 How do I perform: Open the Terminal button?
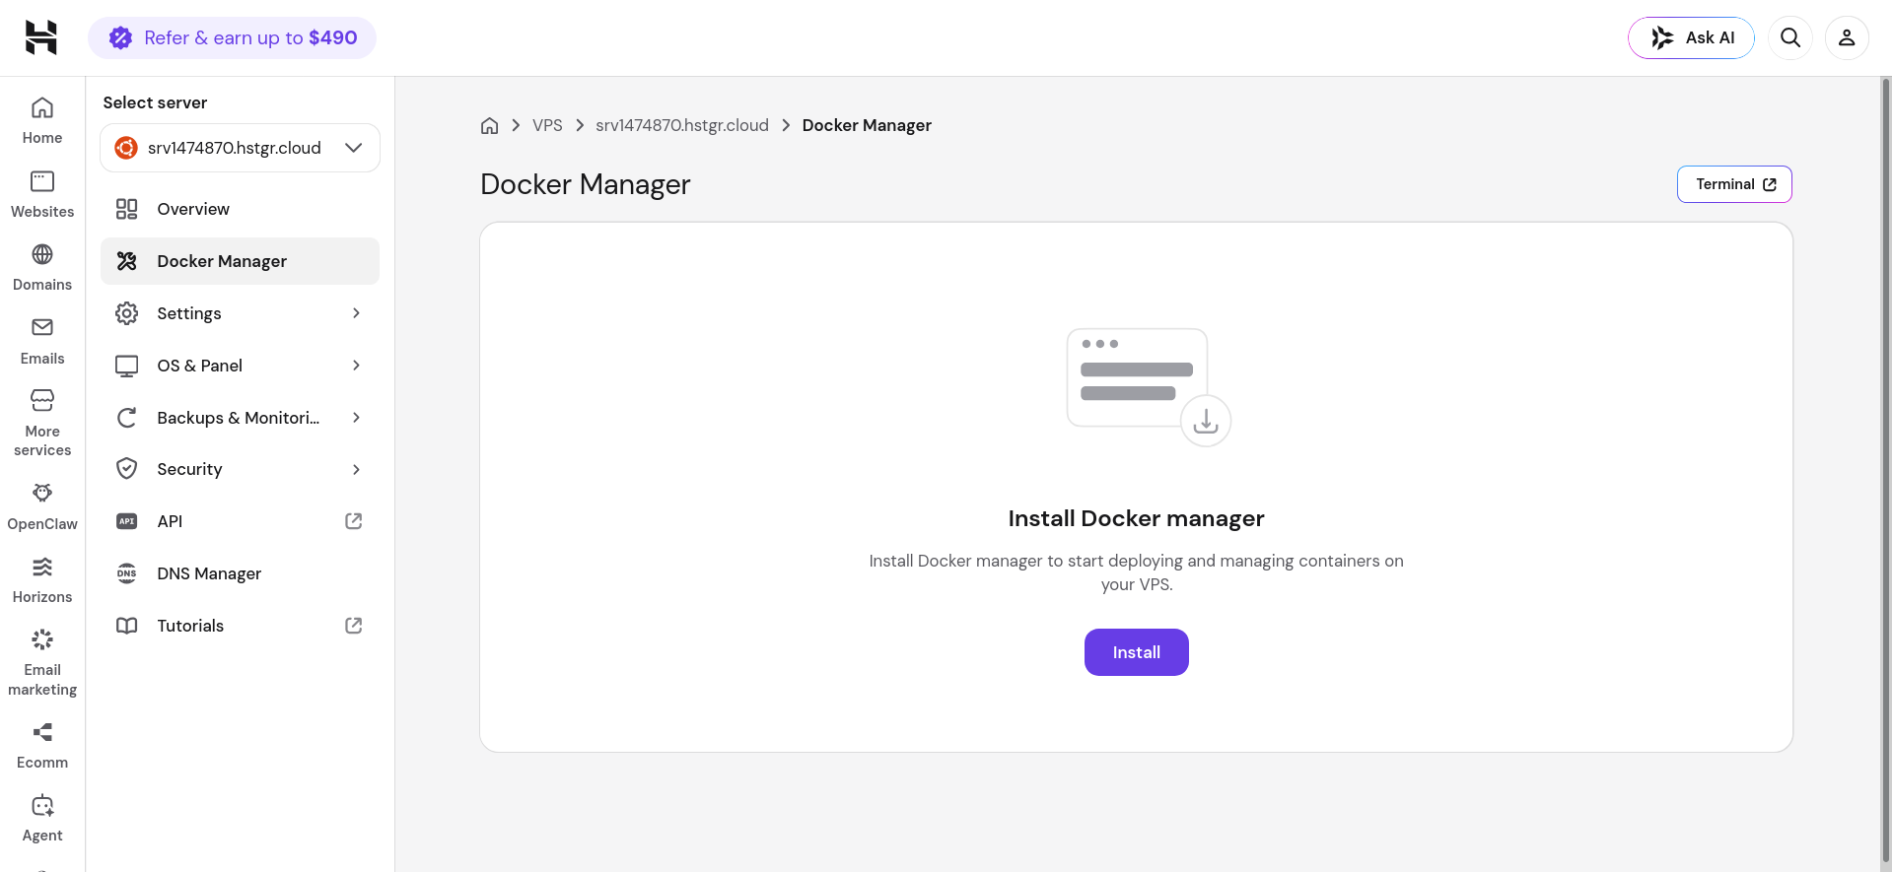click(x=1734, y=184)
